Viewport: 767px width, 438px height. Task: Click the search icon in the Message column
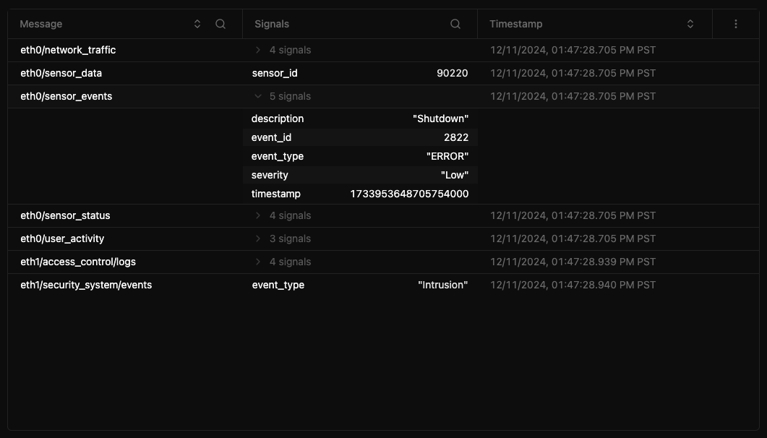pos(220,24)
